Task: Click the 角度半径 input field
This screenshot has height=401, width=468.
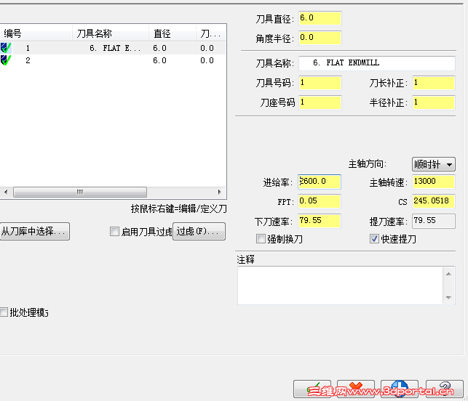Action: (320, 38)
